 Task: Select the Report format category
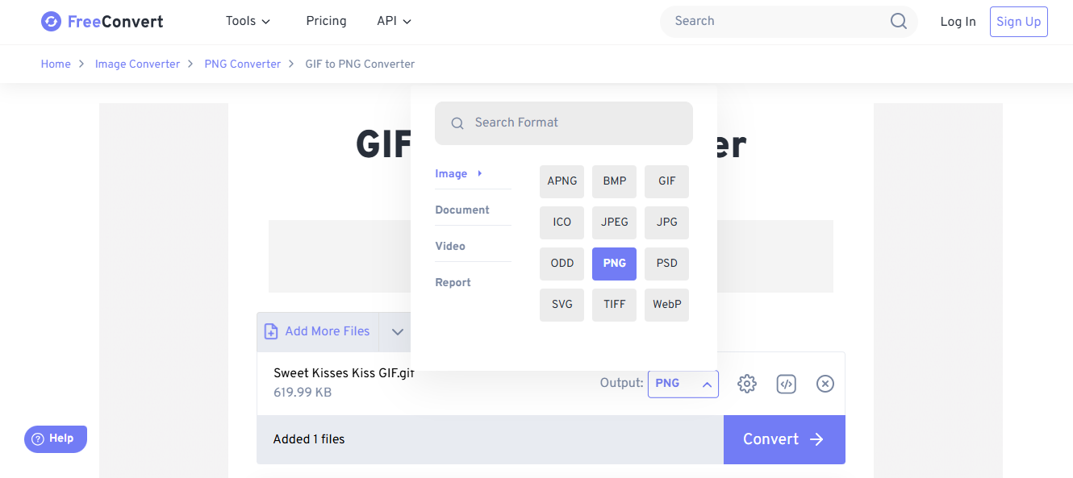pyautogui.click(x=453, y=282)
